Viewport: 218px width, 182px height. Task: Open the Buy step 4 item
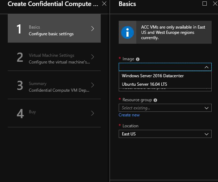tap(54, 113)
